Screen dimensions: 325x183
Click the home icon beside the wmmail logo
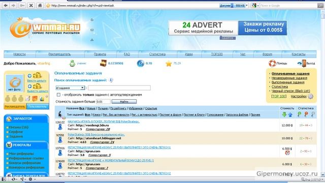[92, 20]
